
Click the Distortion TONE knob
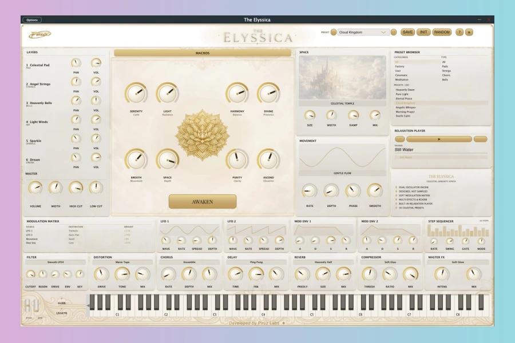[122, 274]
